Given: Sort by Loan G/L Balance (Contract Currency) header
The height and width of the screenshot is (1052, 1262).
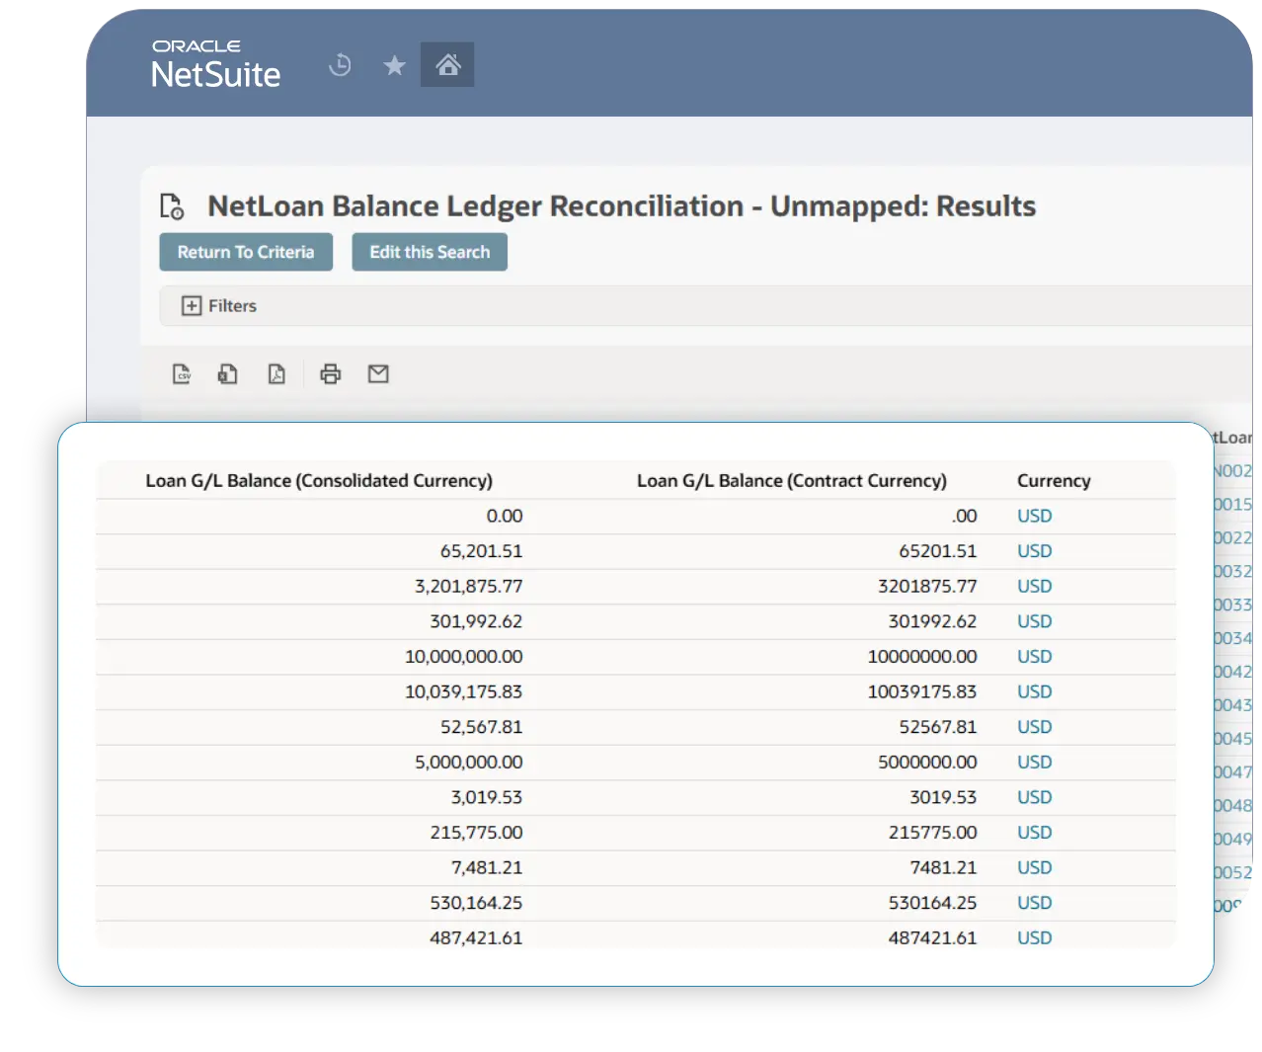Looking at the screenshot, I should click(792, 481).
